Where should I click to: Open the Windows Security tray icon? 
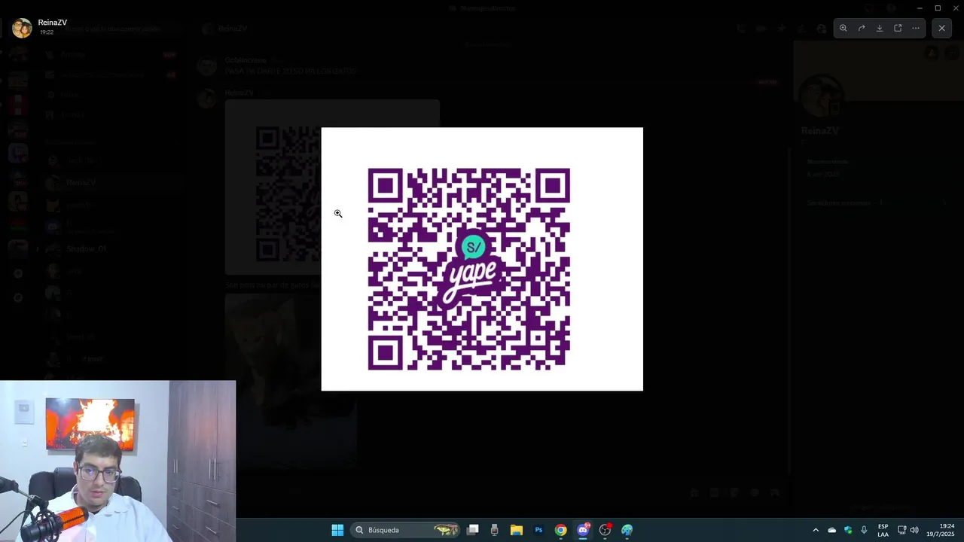[x=848, y=530]
